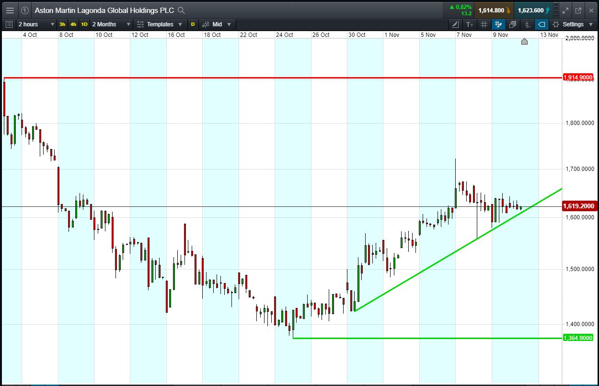Pop out chart into new window

[x=578, y=10]
